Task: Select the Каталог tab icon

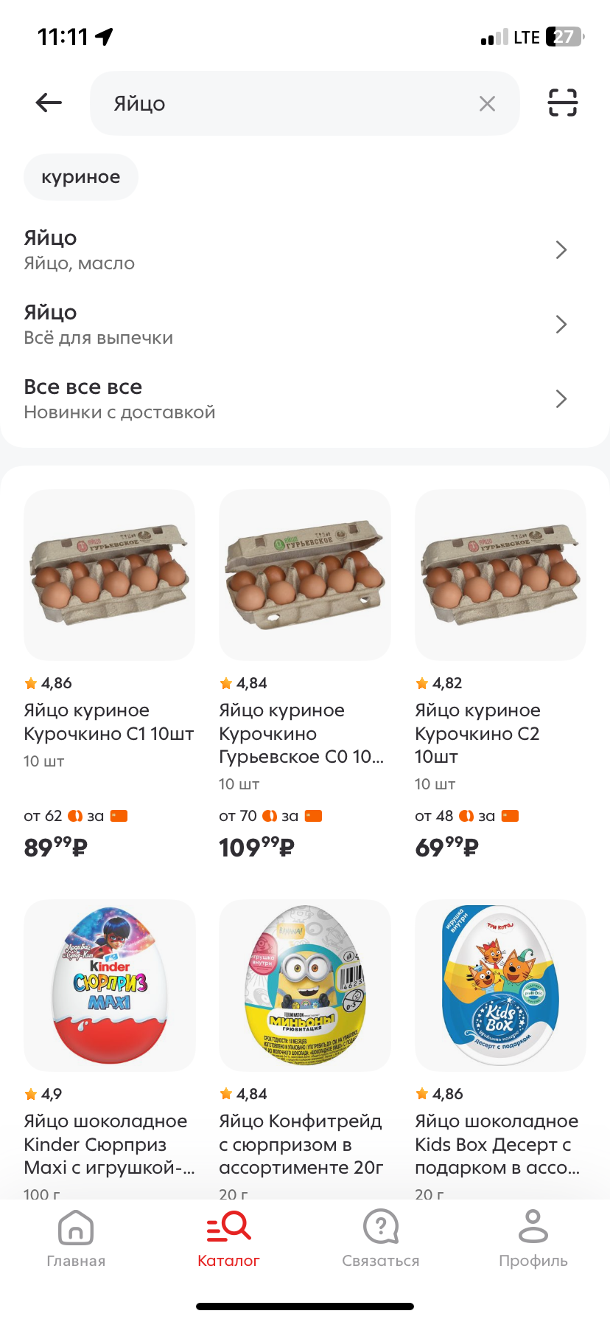Action: (228, 1227)
